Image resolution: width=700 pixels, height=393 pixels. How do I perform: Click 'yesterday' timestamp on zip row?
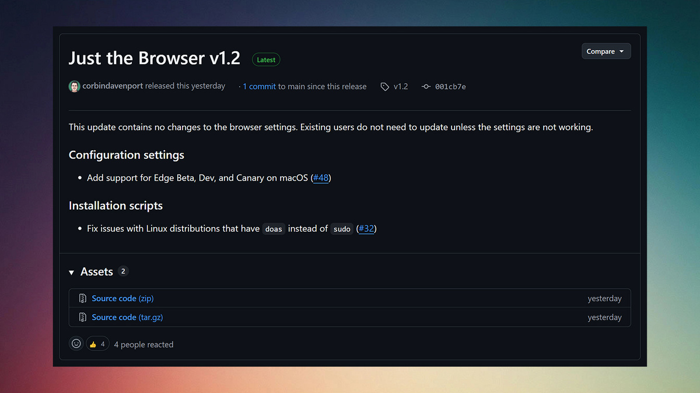[x=604, y=299]
